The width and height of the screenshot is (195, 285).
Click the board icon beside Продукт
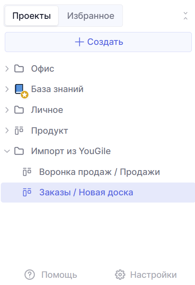(x=19, y=130)
